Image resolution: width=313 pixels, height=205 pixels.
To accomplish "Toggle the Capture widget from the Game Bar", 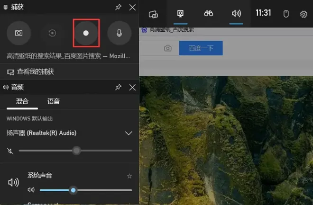I will (x=181, y=14).
